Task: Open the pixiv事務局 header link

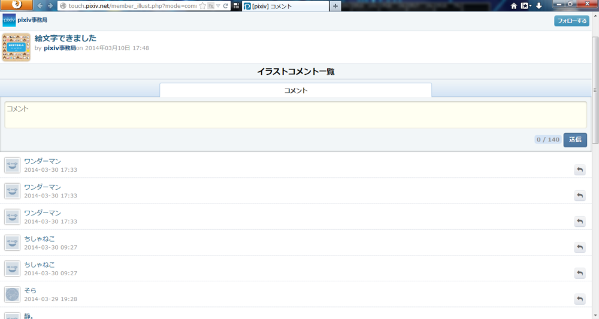Action: (x=32, y=20)
